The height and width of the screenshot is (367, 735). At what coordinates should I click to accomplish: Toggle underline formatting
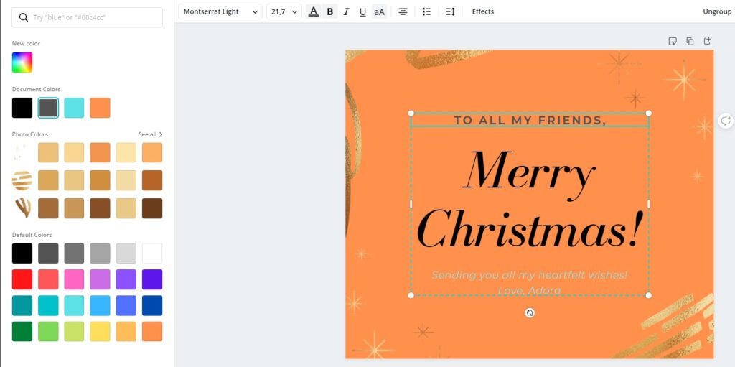tap(362, 11)
